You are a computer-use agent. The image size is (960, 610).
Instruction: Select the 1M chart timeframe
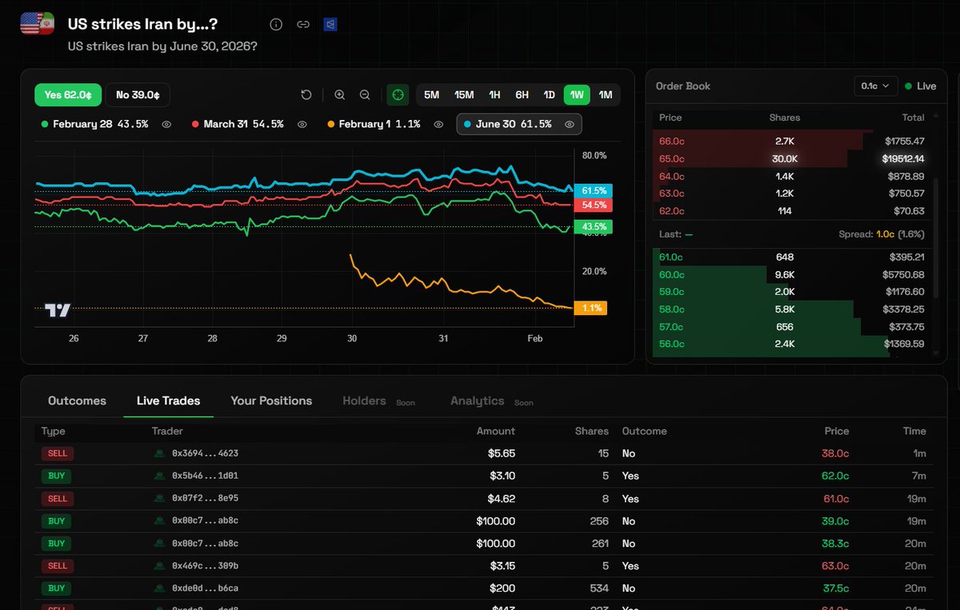pos(606,95)
